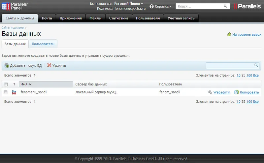Show 100 items per page, bottom pager
Image resolution: width=264 pixels, height=163 pixels.
coord(249,102)
